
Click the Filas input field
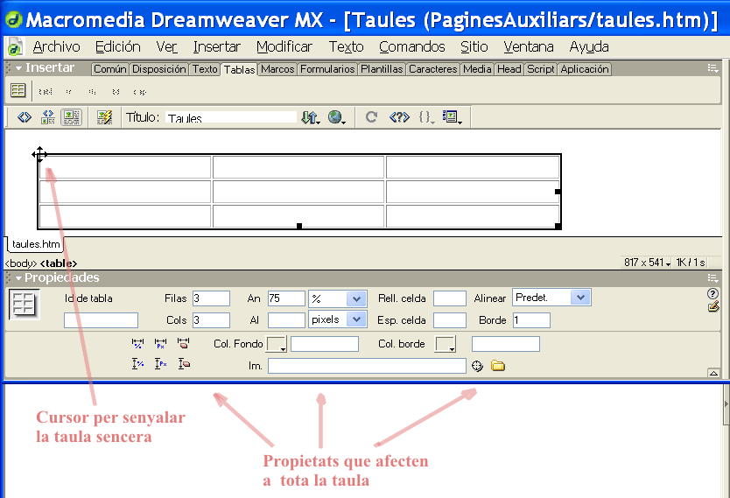point(211,298)
